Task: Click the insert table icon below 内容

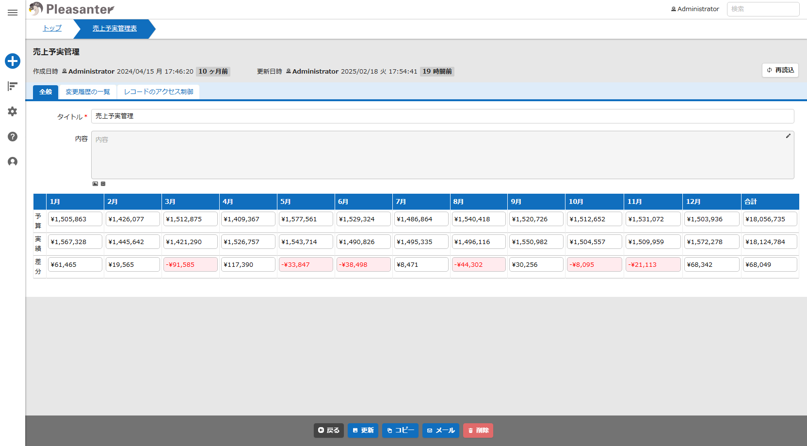Action: pos(103,184)
